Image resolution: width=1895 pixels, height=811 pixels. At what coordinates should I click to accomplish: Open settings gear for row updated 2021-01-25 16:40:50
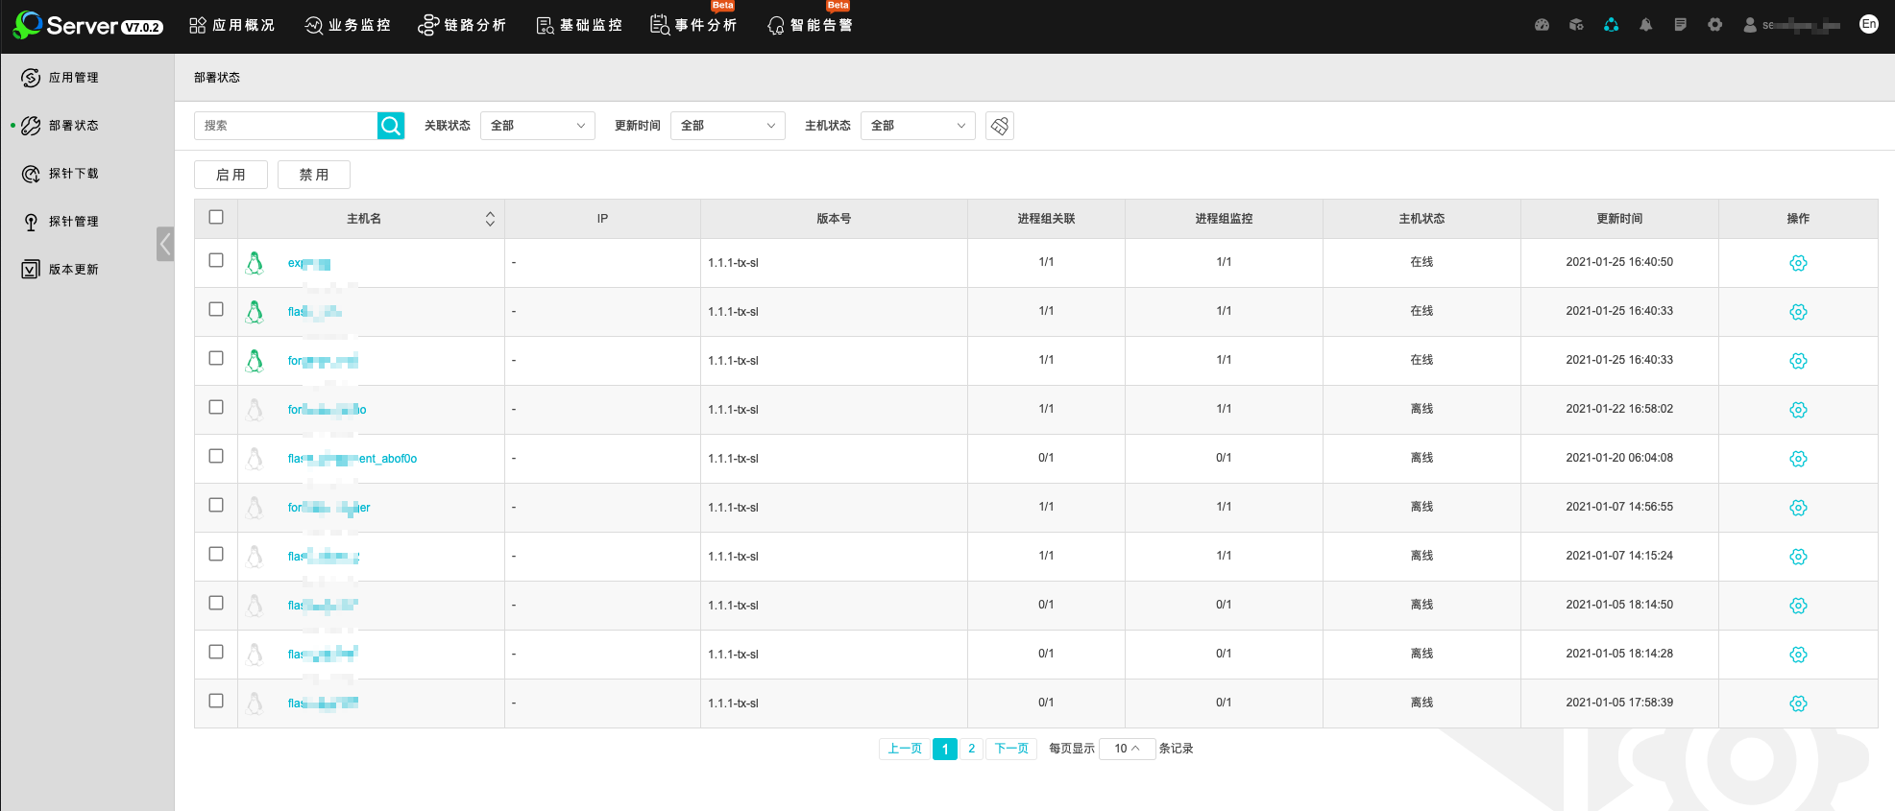(x=1798, y=263)
